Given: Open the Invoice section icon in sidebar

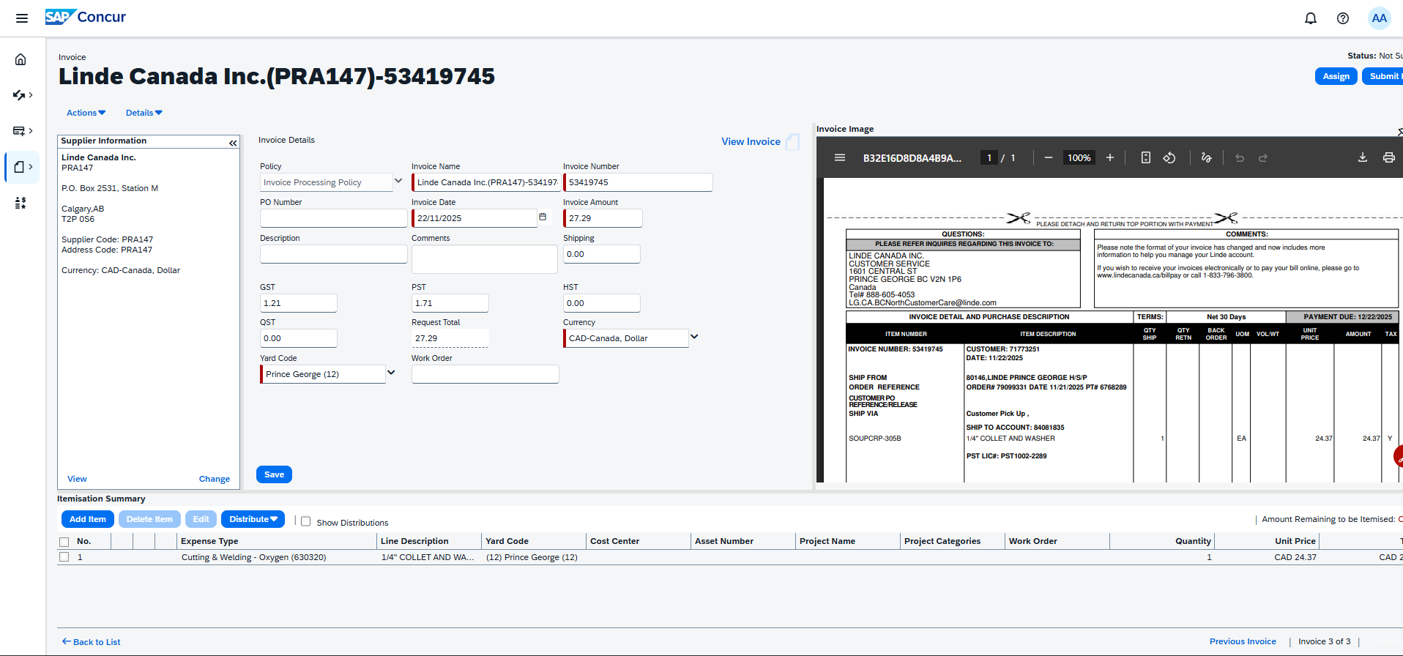Looking at the screenshot, I should point(21,167).
